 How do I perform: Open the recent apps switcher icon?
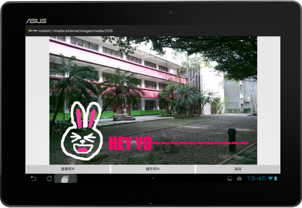65,178
